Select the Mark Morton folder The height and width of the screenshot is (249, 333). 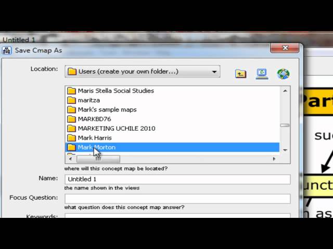tap(172, 147)
